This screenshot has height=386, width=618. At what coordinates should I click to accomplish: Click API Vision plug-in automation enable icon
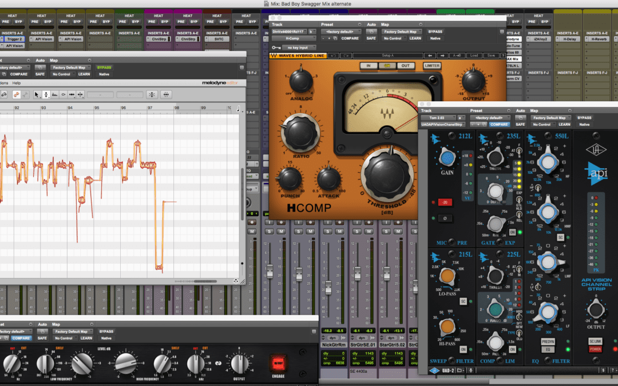tap(520, 118)
